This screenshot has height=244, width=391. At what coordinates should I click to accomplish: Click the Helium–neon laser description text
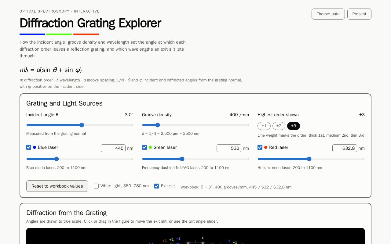(x=290, y=168)
